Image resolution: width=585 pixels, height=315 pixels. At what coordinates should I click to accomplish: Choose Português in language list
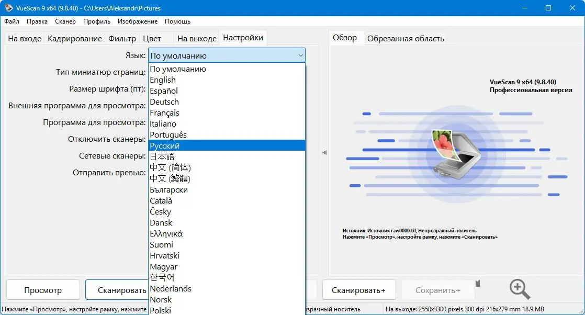click(x=227, y=134)
